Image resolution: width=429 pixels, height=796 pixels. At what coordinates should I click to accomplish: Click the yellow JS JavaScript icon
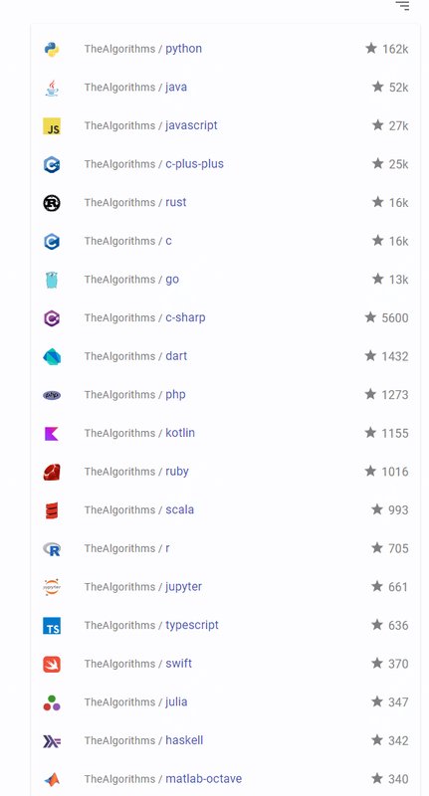click(52, 126)
